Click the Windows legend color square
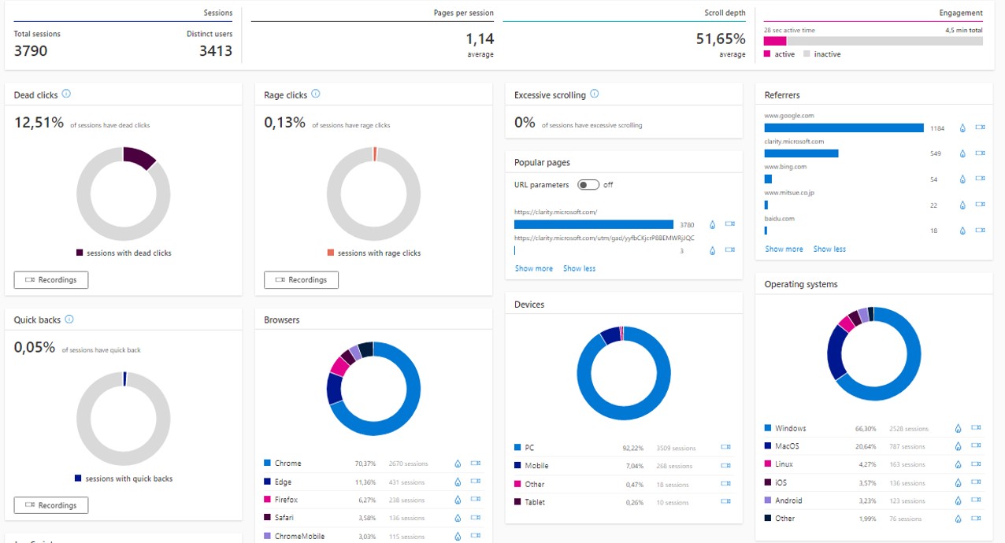Screen dimensions: 1005x543 (768, 428)
